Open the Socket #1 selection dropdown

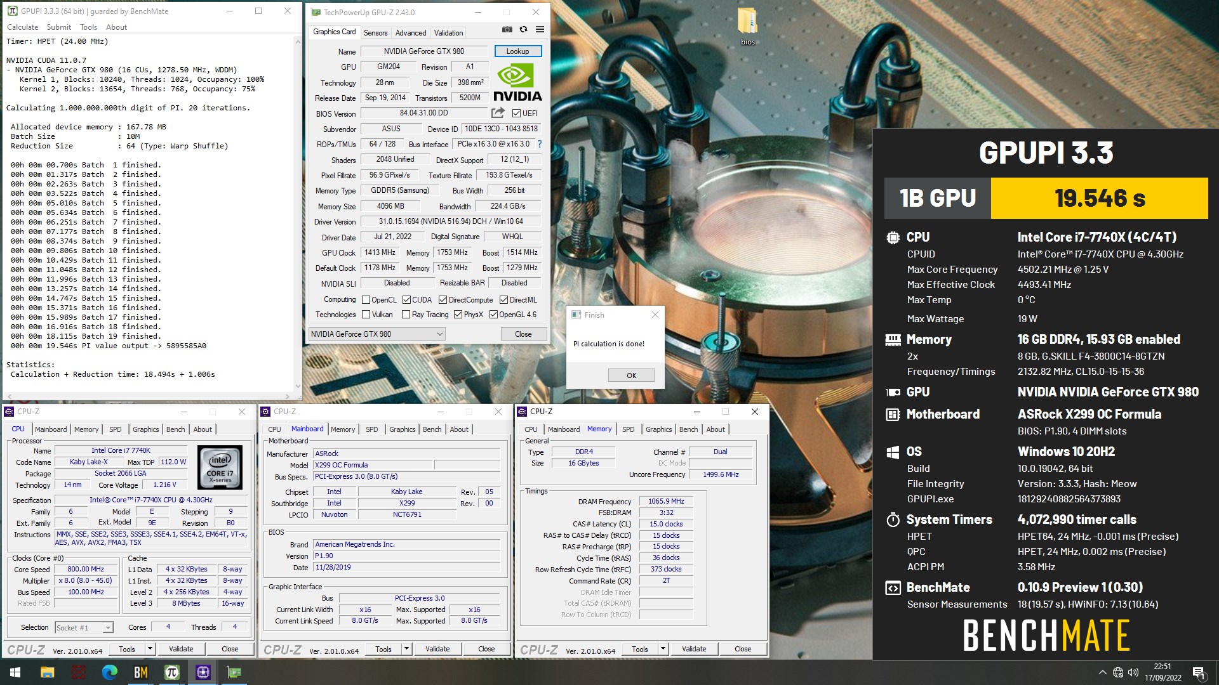pyautogui.click(x=84, y=627)
